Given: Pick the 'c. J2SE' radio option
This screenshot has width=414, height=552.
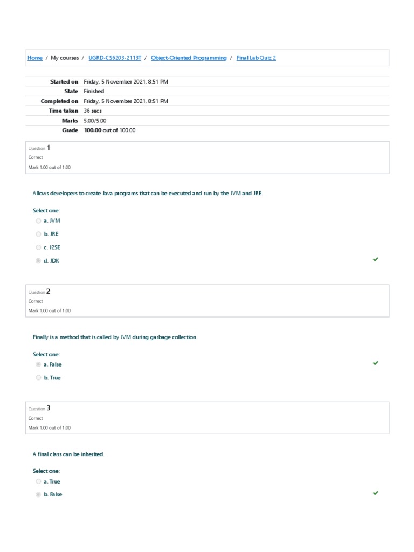Looking at the screenshot, I should [x=38, y=247].
